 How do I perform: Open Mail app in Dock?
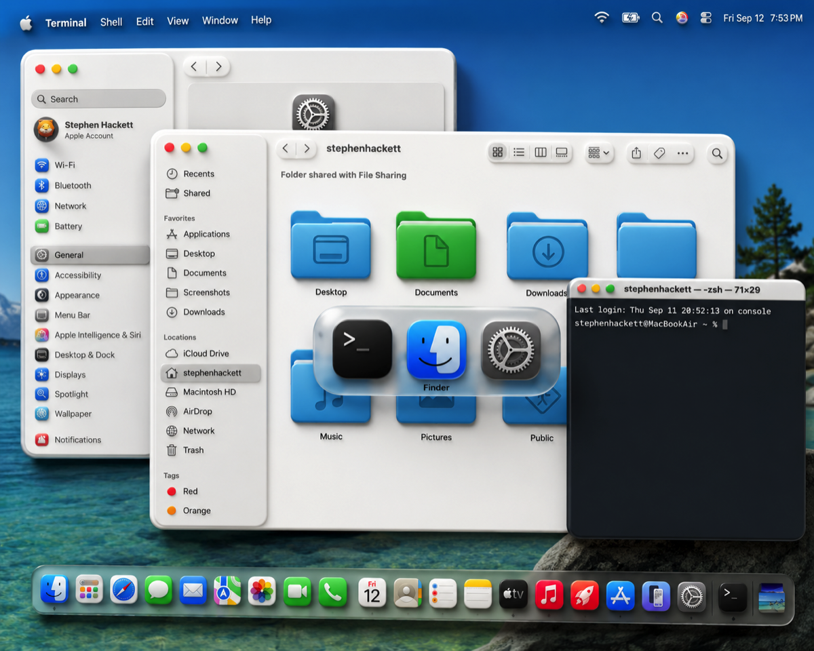[x=193, y=591]
